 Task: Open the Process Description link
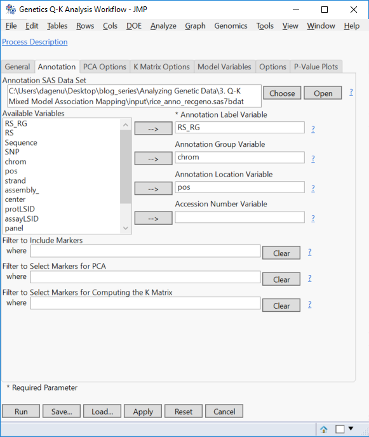pyautogui.click(x=35, y=42)
